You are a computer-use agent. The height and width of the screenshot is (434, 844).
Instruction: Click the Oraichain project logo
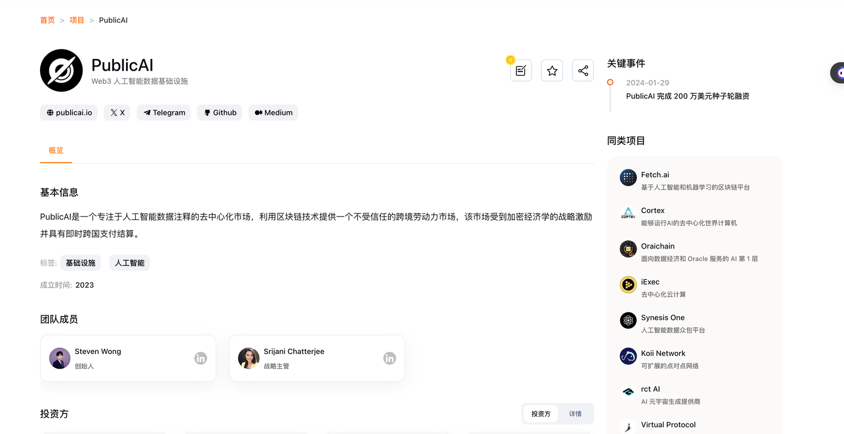click(x=628, y=249)
